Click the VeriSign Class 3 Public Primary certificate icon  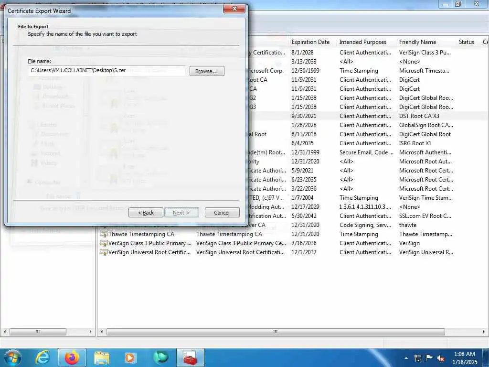(x=103, y=243)
